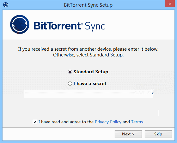
Task: Click the I have a secret label
Action: pos(90,84)
